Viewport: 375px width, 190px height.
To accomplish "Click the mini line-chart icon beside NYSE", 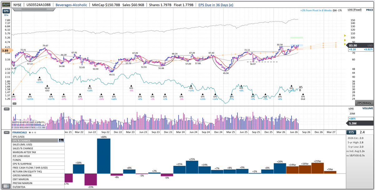I will [x=6, y=5].
